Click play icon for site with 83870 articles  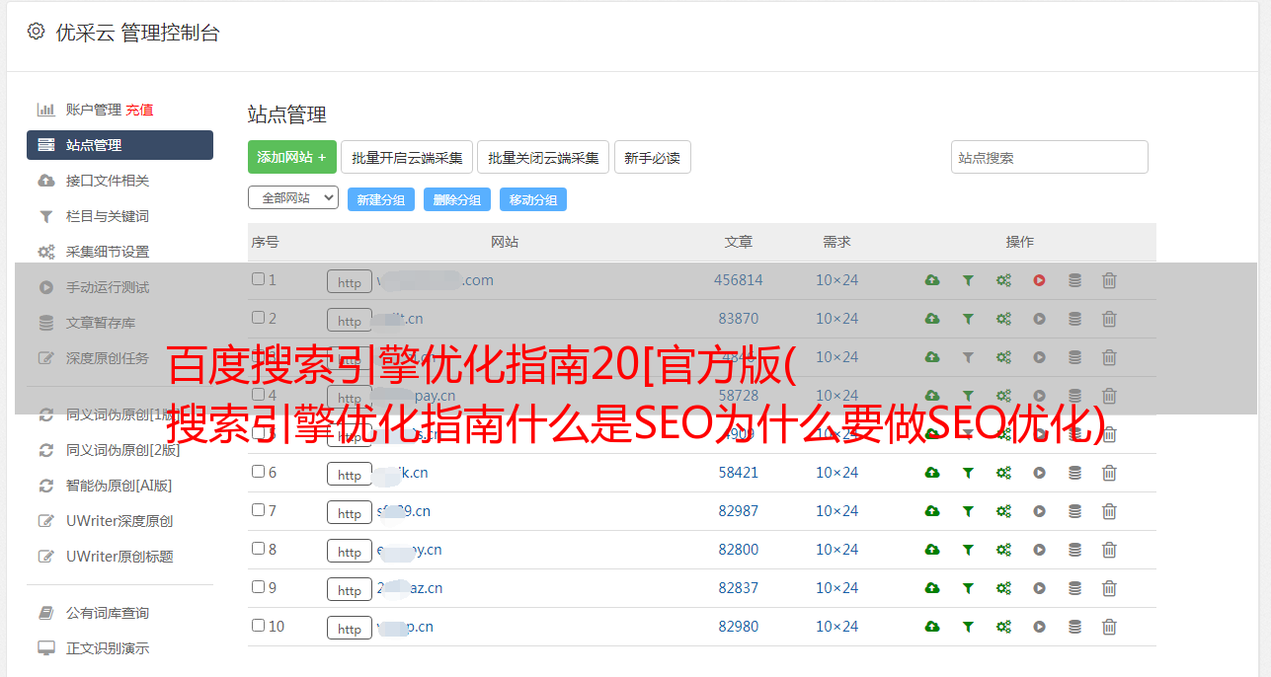tap(1039, 319)
